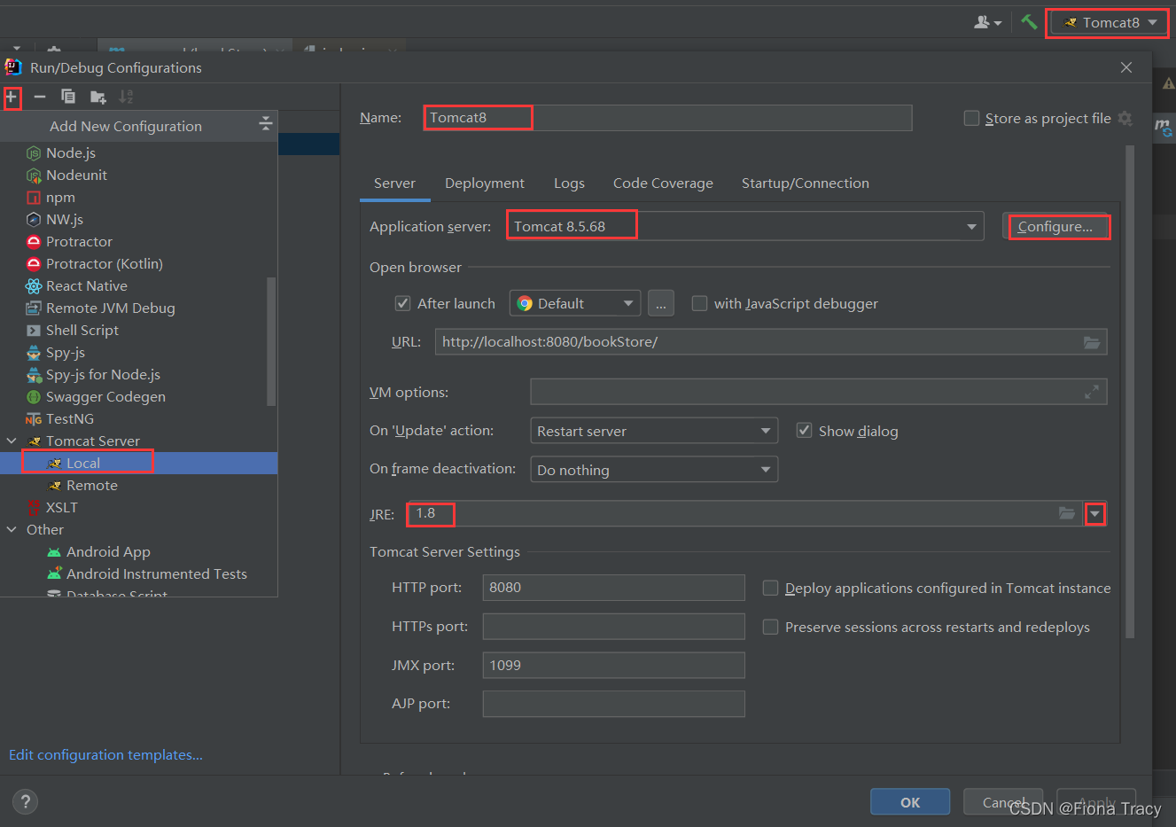Click the AJP port field
This screenshot has width=1176, height=827.
pyautogui.click(x=613, y=704)
